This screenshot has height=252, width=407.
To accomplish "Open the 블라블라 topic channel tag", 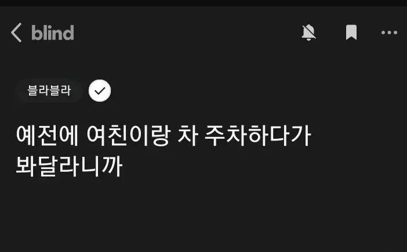I will [49, 91].
